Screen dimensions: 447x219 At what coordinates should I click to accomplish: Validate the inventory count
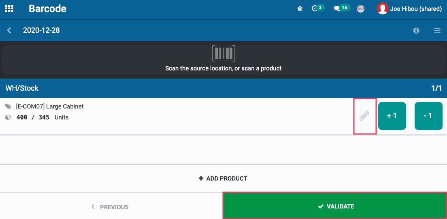[335, 206]
